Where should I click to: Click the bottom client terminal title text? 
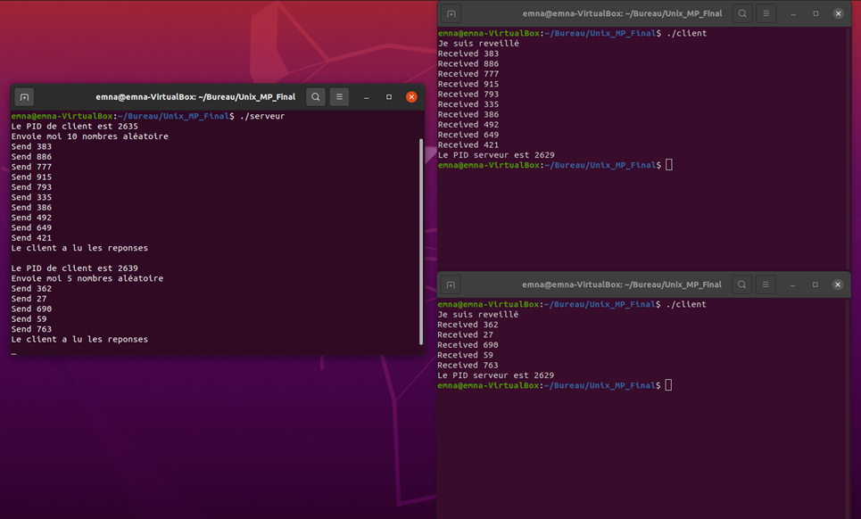tap(622, 284)
